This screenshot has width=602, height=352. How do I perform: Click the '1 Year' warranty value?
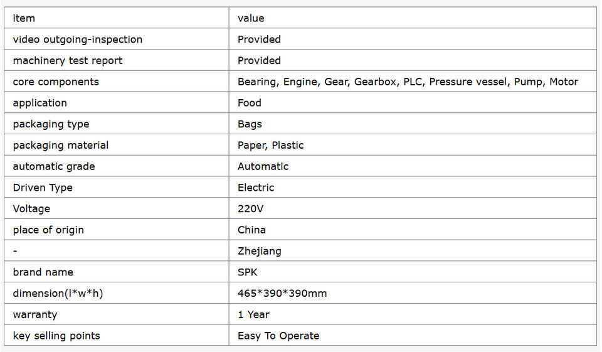pos(253,314)
